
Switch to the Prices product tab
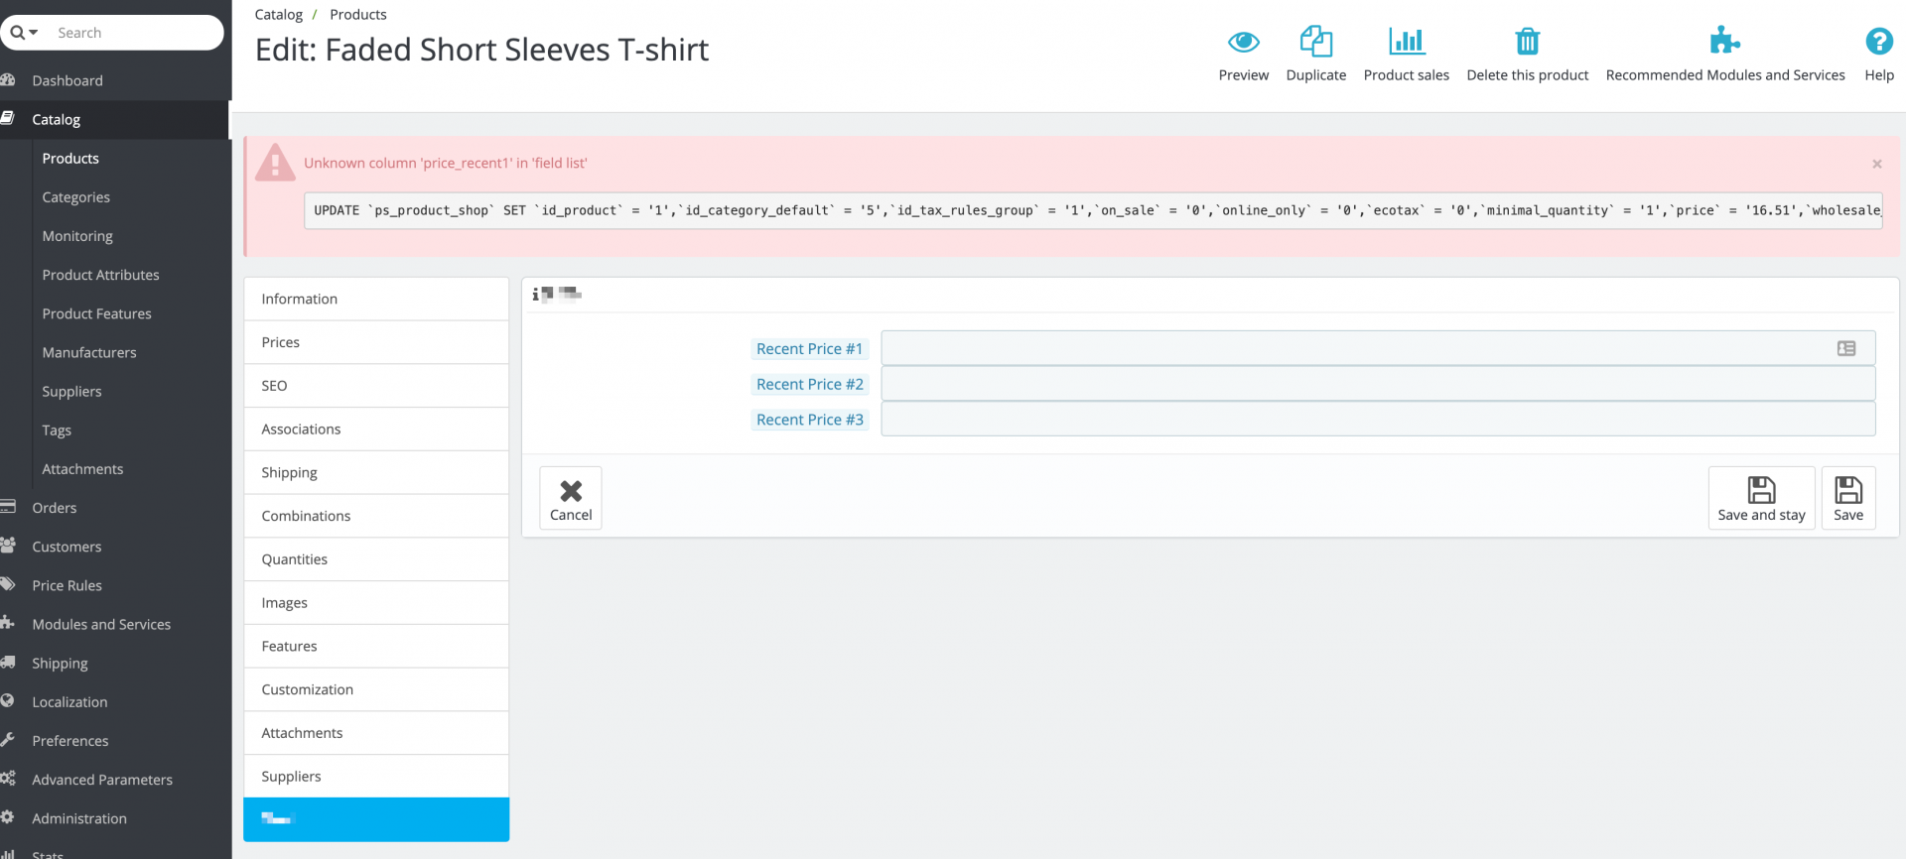click(x=376, y=342)
